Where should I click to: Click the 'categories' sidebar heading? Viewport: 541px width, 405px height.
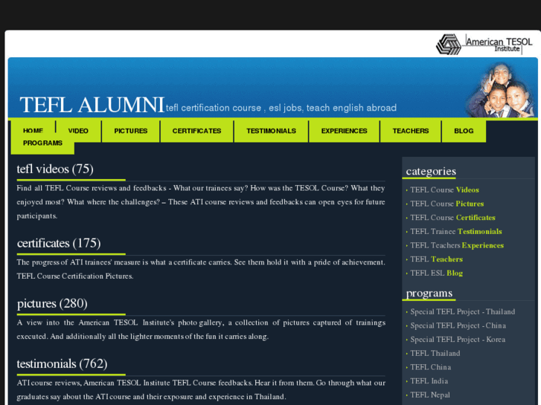431,172
